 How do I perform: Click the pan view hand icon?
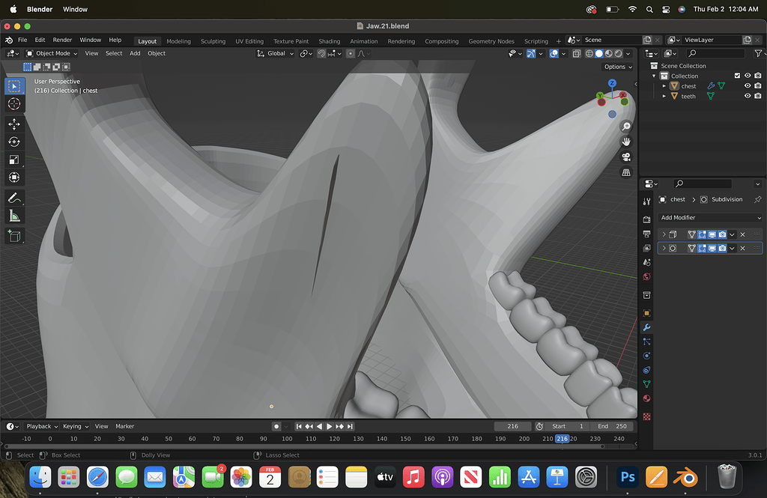click(626, 142)
